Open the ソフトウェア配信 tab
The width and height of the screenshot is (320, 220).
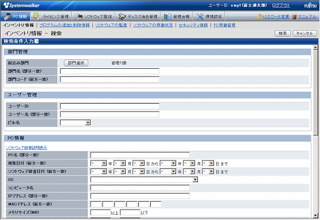click(x=93, y=16)
